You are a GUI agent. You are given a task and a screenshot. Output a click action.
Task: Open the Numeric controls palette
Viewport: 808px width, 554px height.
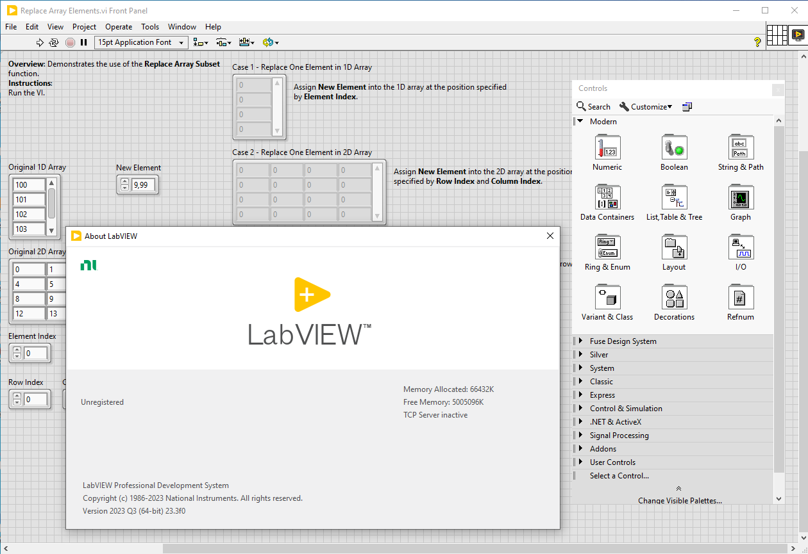tap(607, 153)
